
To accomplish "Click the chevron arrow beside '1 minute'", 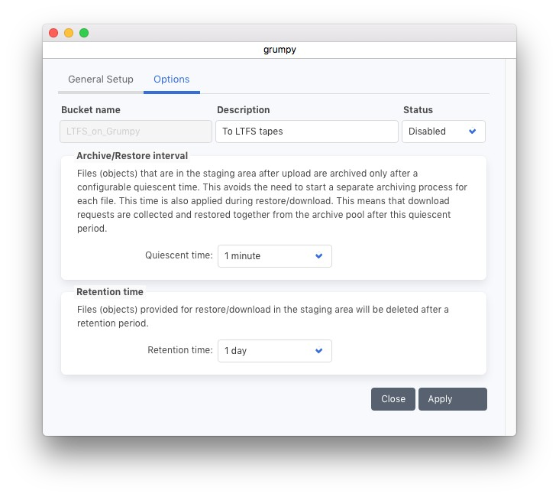I will (x=319, y=256).
